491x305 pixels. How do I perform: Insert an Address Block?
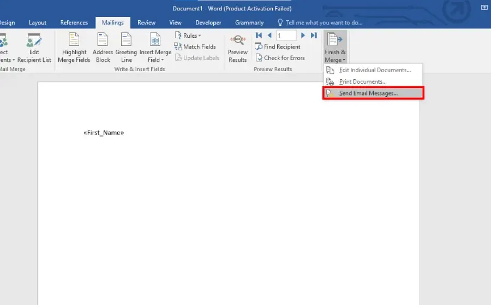103,48
